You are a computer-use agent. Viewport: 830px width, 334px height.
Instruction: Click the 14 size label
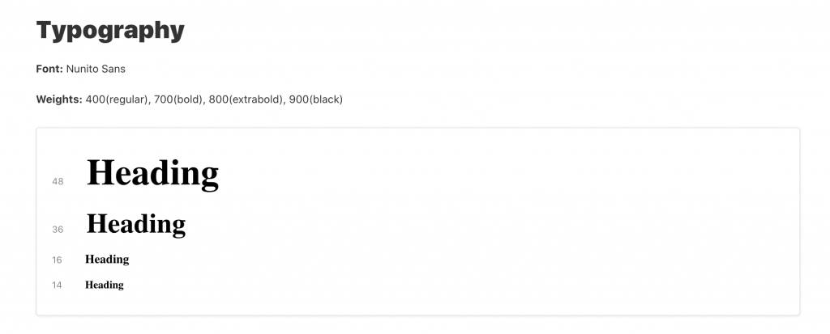coord(57,285)
